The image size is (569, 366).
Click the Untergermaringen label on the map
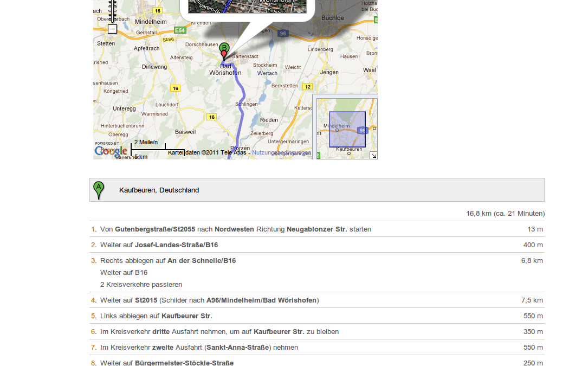pyautogui.click(x=288, y=142)
